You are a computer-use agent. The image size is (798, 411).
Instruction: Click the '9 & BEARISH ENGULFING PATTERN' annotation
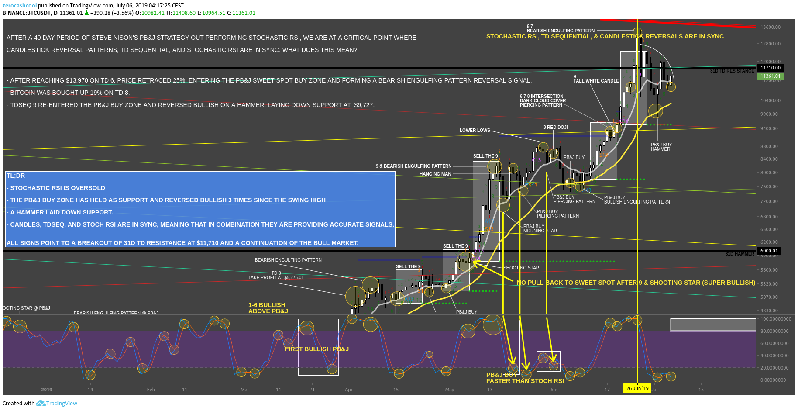(413, 166)
